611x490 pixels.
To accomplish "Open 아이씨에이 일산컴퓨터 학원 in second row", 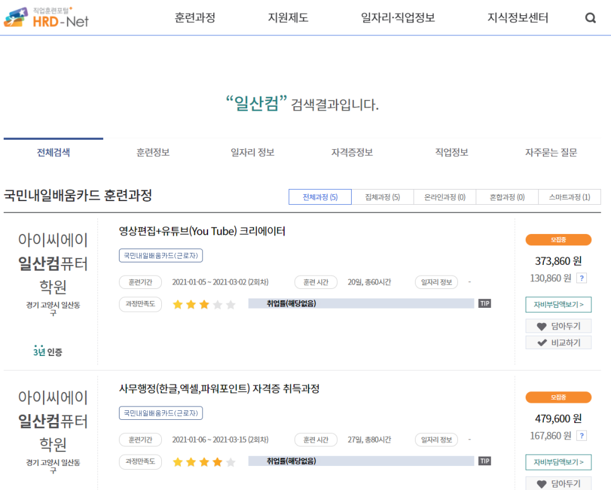I will pos(53,421).
